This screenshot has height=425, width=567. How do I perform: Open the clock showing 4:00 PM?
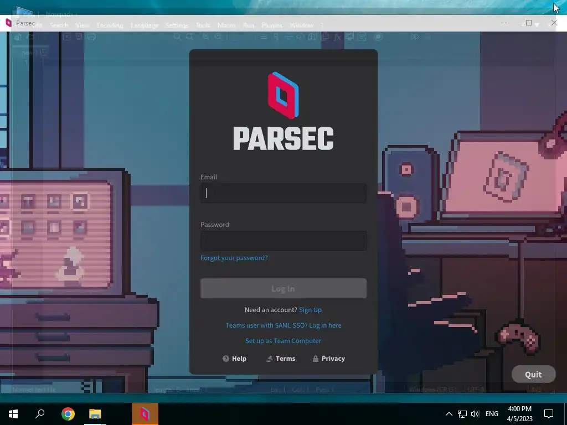(519, 414)
